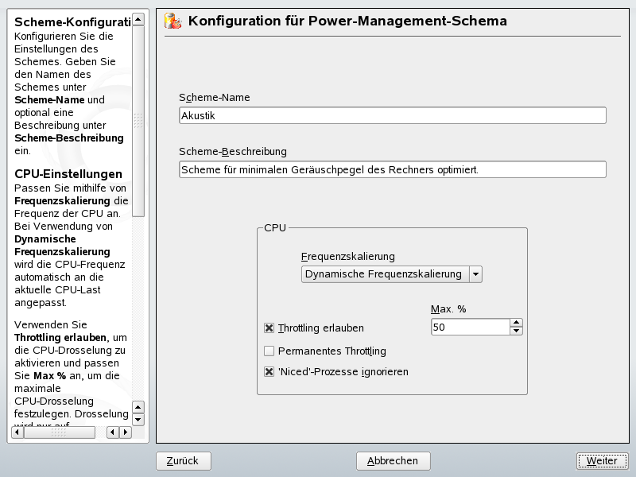Open the Frequenzskalierung dropdown arrow
The height and width of the screenshot is (477, 636).
(475, 274)
